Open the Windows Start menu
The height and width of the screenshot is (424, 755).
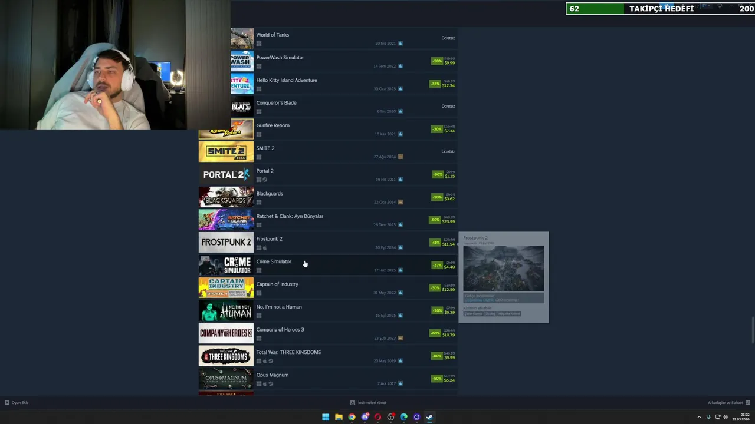[x=326, y=417]
